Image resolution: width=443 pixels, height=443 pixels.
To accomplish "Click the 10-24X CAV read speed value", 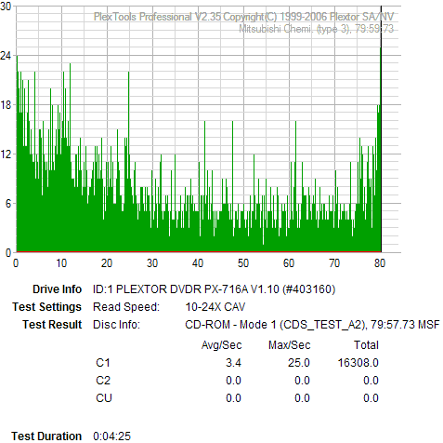I will [x=215, y=307].
